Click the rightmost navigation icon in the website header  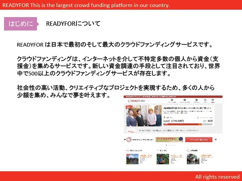(213, 101)
